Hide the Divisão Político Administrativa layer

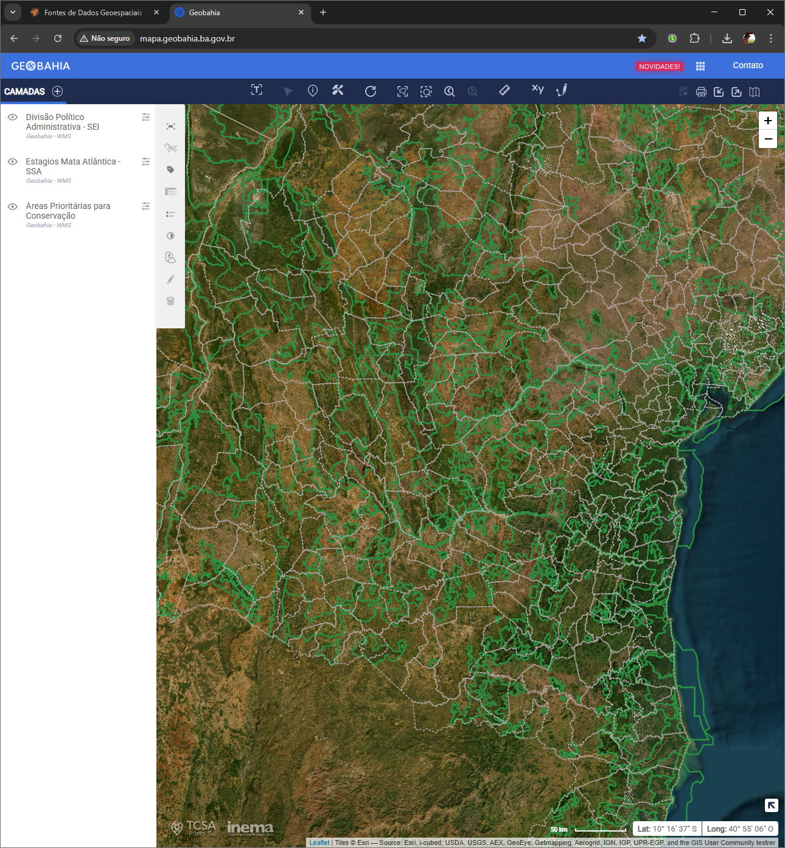click(x=12, y=117)
